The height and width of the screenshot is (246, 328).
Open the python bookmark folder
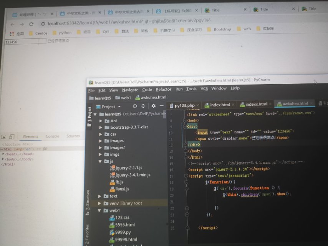pos(62,33)
